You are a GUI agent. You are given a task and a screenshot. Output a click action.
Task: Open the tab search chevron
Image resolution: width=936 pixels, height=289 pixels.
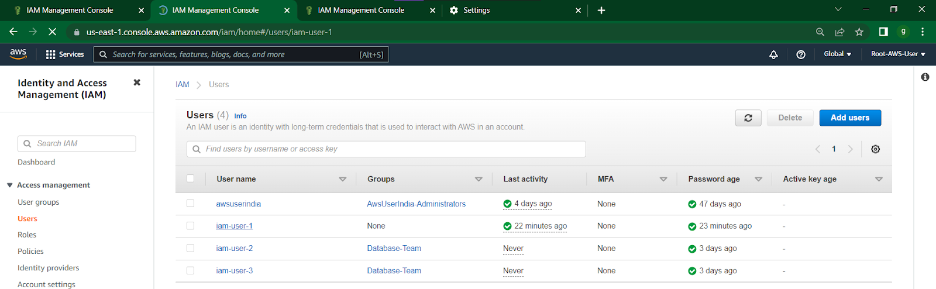pyautogui.click(x=838, y=9)
